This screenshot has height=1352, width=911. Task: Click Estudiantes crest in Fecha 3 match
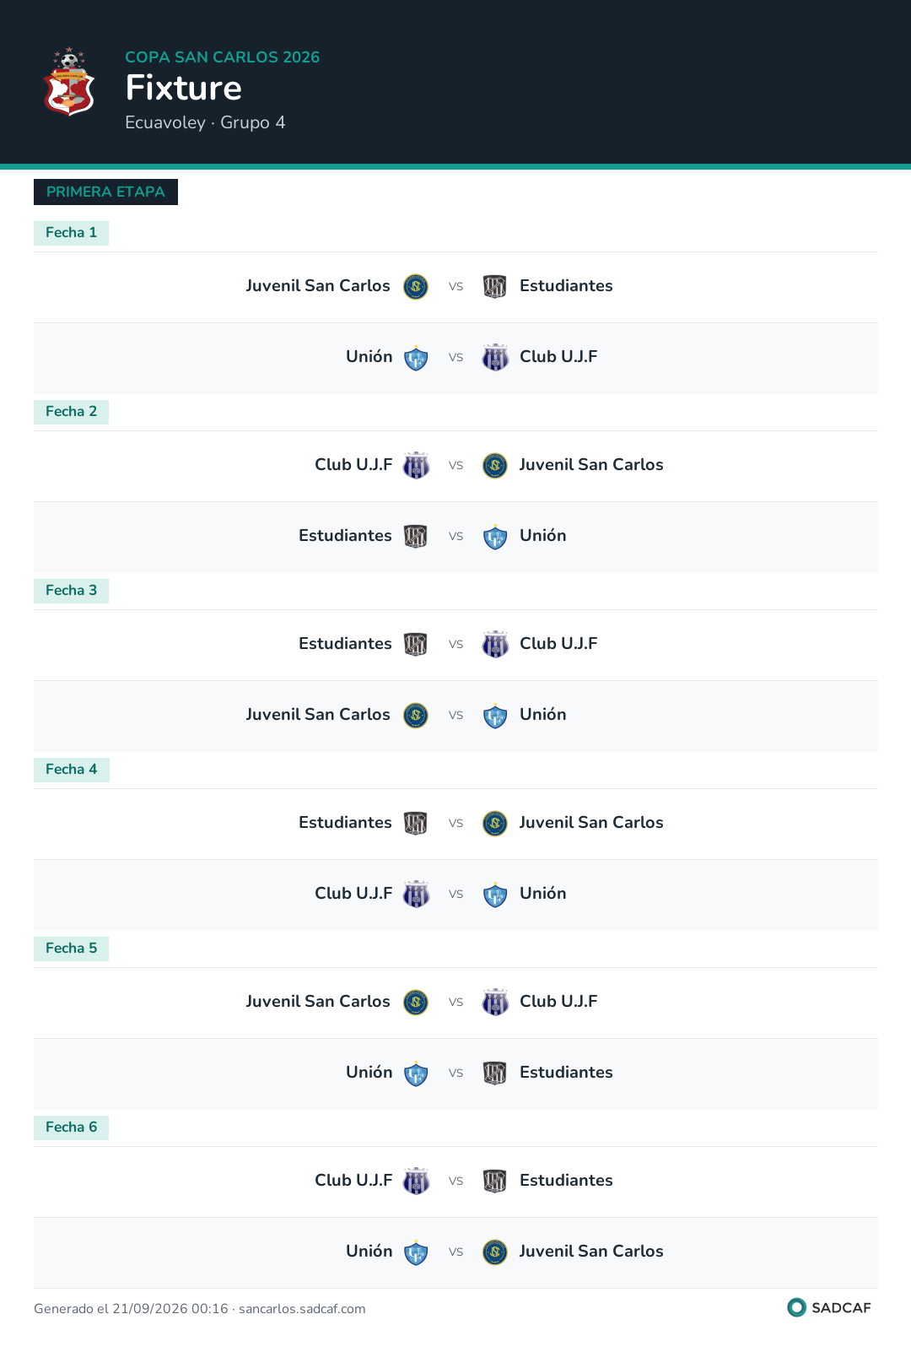[416, 645]
